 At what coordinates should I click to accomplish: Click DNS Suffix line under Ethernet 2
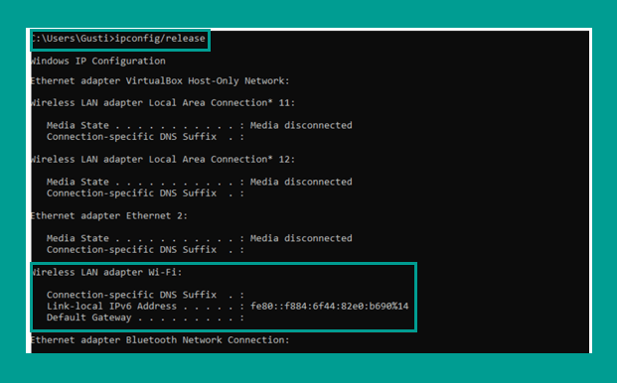145,250
